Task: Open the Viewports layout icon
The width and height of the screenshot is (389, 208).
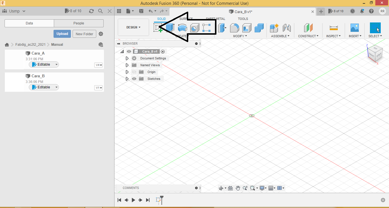Action: click(x=279, y=188)
